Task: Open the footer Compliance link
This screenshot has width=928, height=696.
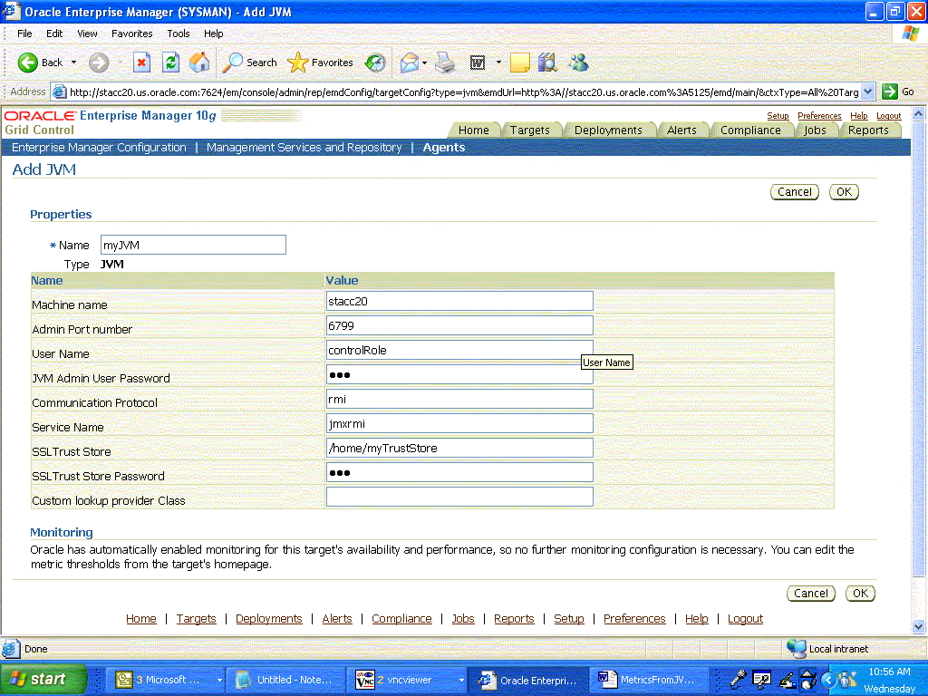Action: [401, 618]
